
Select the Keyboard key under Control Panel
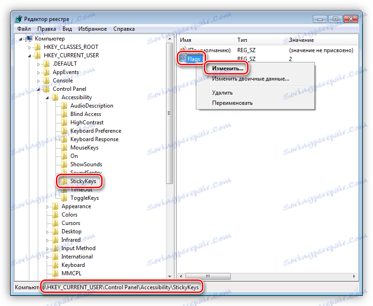tap(73, 265)
